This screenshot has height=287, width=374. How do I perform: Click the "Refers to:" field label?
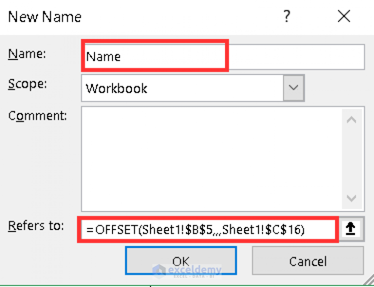[36, 226]
